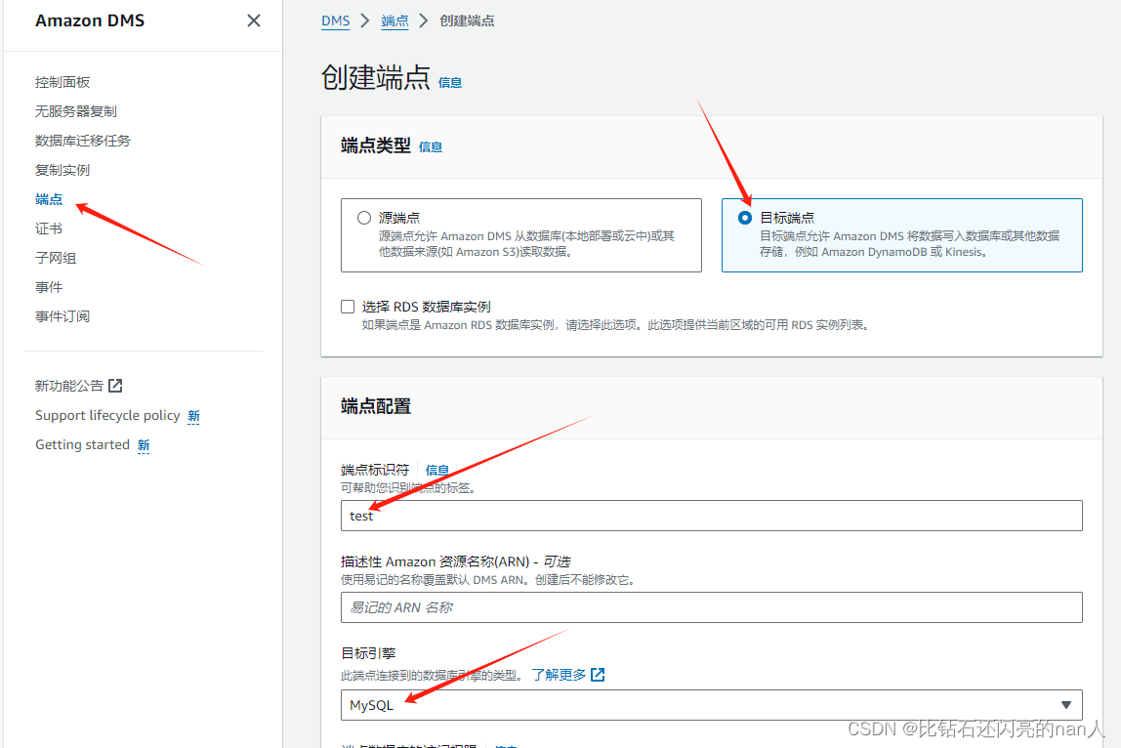The height and width of the screenshot is (748, 1121).
Task: Click the 新 badge beside Support lifecycle policy
Action: click(193, 416)
